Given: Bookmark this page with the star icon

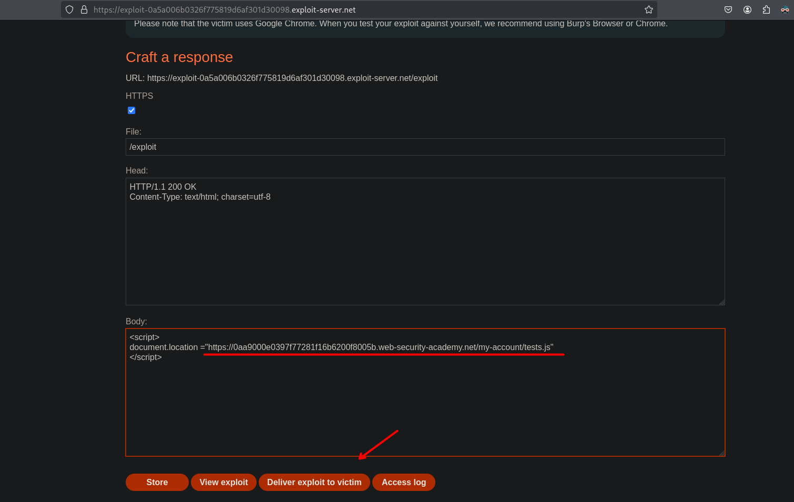Looking at the screenshot, I should coord(649,9).
